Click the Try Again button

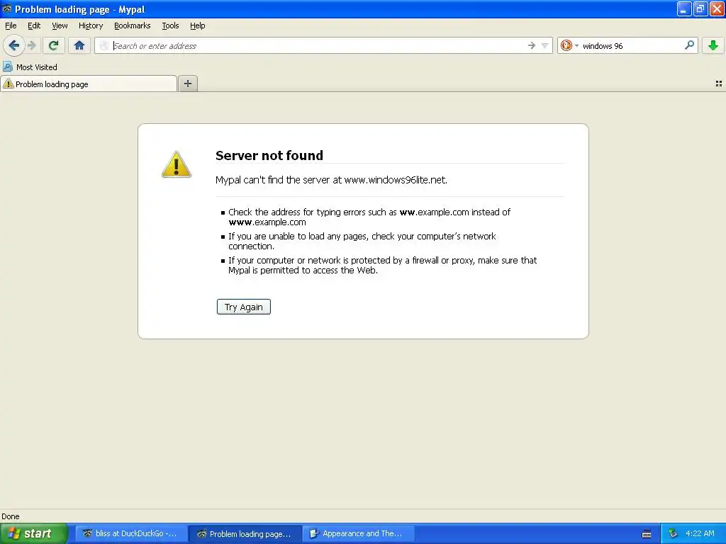pos(244,307)
